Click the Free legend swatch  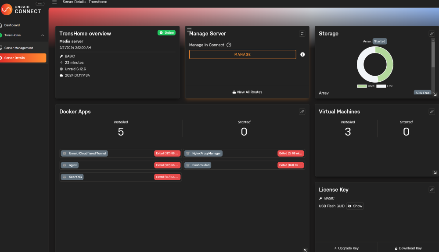point(381,86)
